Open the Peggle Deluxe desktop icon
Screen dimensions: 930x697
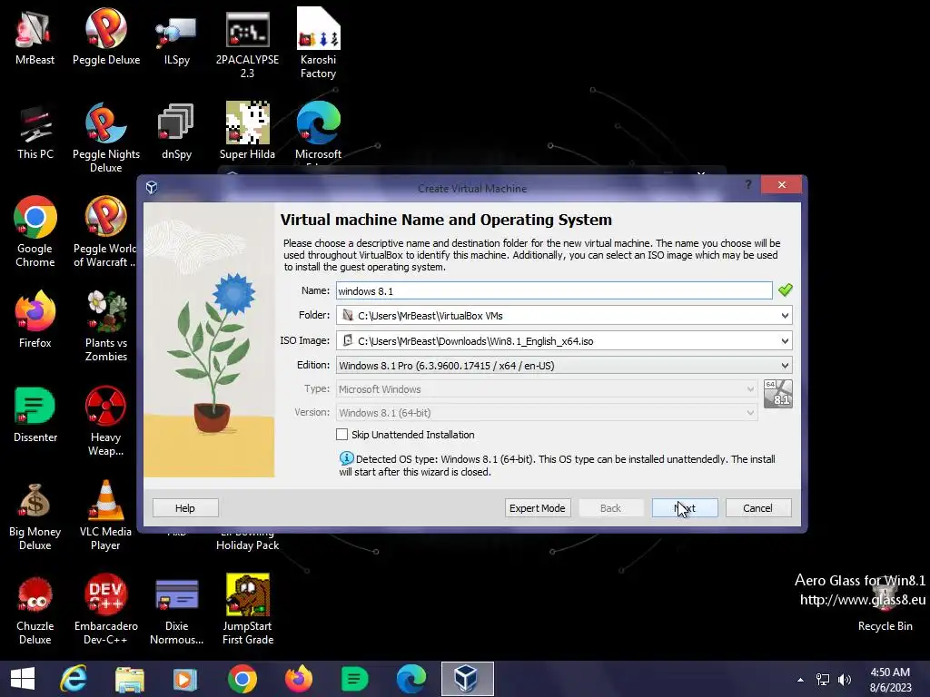click(x=106, y=36)
